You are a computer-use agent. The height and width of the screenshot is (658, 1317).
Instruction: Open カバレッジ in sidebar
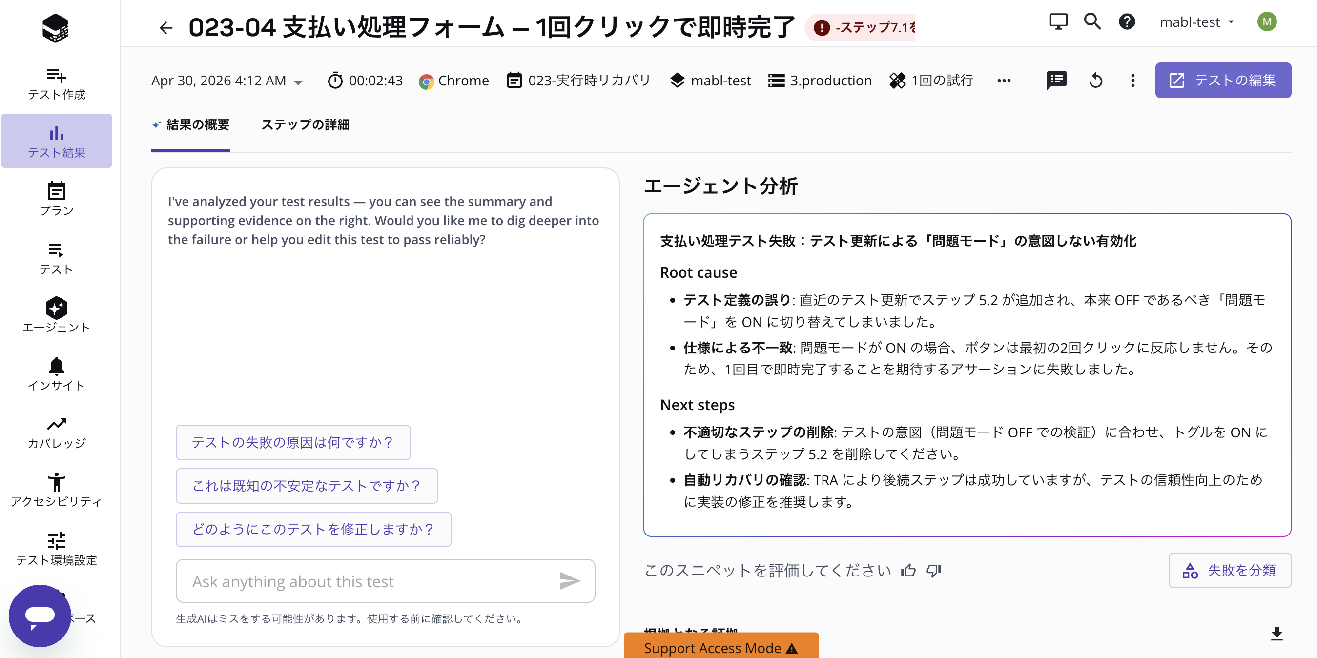[x=56, y=432]
